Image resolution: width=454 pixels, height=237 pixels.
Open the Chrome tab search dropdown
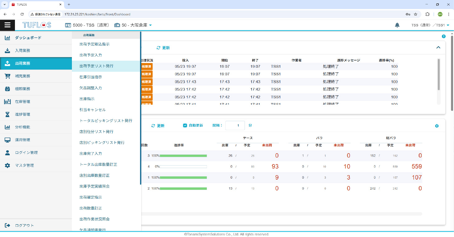click(5, 5)
